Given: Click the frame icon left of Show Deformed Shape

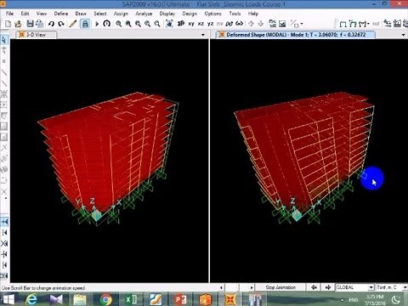Looking at the screenshot, I should tap(343, 24).
